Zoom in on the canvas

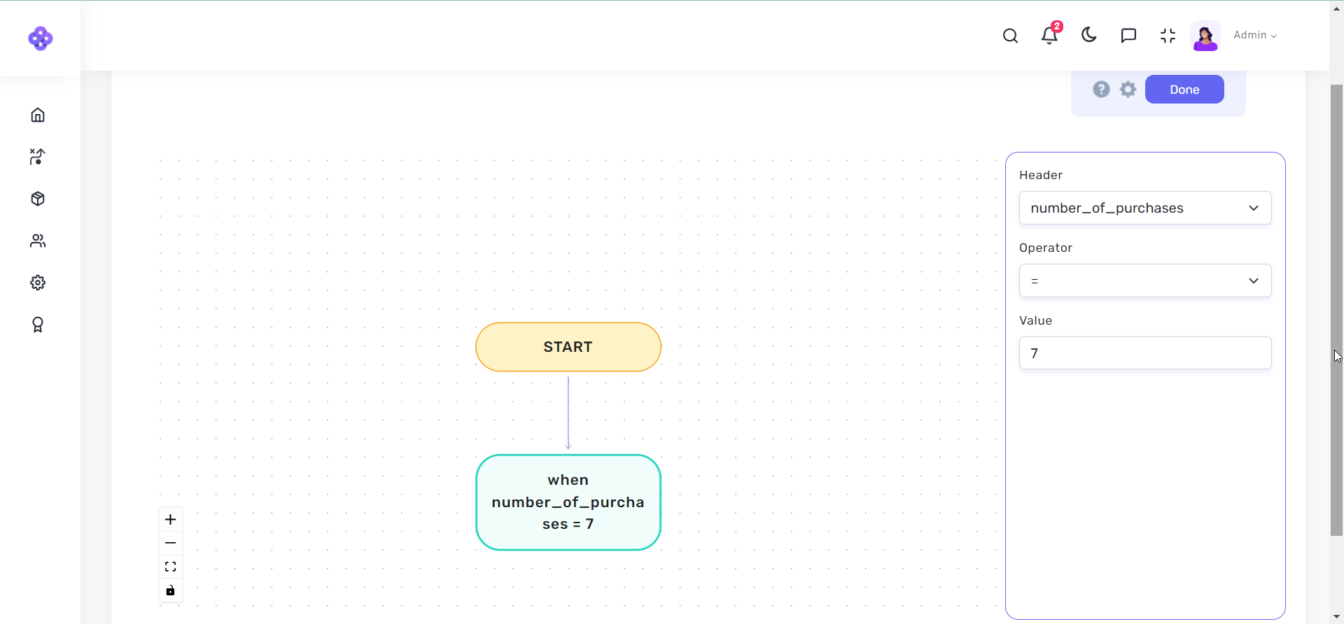pyautogui.click(x=170, y=519)
